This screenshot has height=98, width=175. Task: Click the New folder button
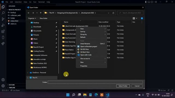[x=43, y=18]
